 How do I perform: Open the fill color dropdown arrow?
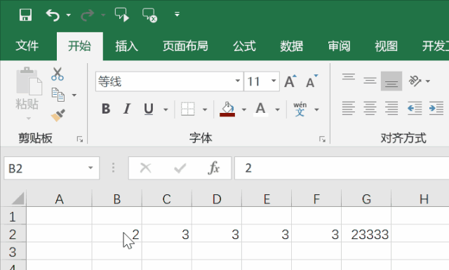pos(244,109)
